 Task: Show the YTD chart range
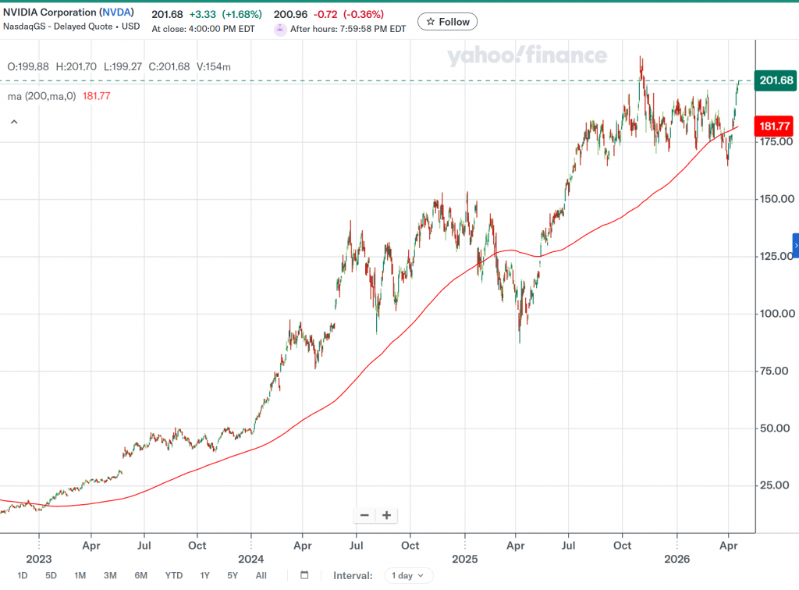click(x=173, y=575)
